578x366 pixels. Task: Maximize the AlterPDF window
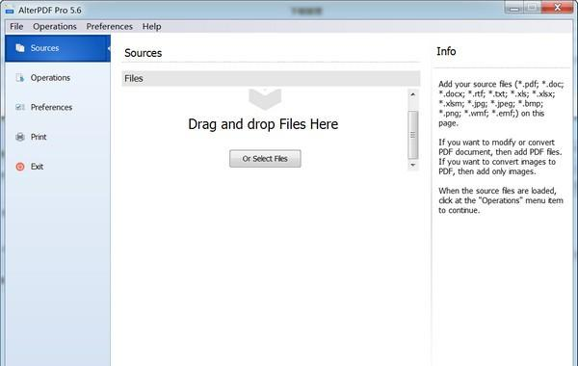[x=532, y=8]
